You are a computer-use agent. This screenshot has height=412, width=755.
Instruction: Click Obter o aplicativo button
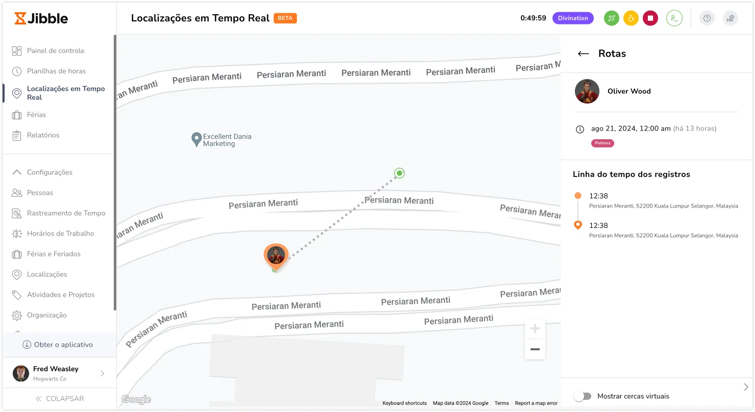(58, 345)
